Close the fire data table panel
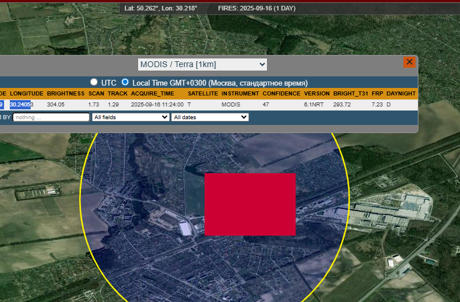Screen dimensions: 460x302 click(409, 62)
